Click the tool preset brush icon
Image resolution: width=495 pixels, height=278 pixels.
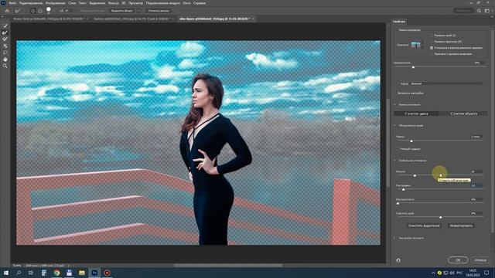point(18,11)
